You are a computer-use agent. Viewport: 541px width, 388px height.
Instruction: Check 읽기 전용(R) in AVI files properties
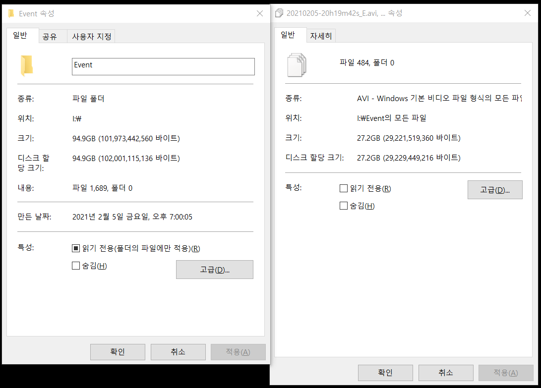[x=343, y=188]
